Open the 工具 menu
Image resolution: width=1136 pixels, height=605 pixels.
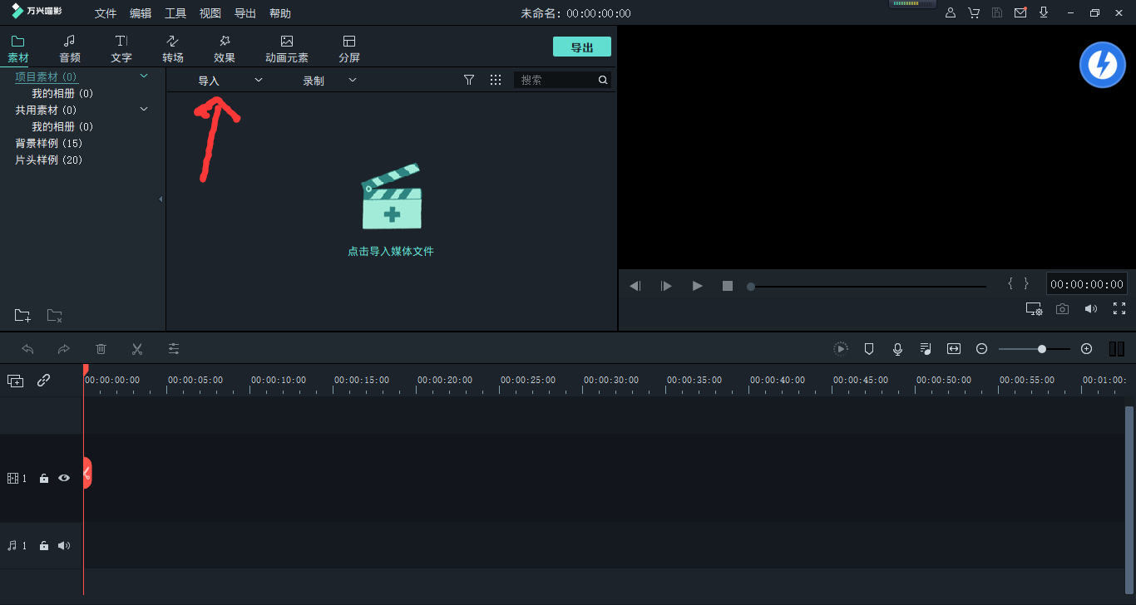point(175,13)
